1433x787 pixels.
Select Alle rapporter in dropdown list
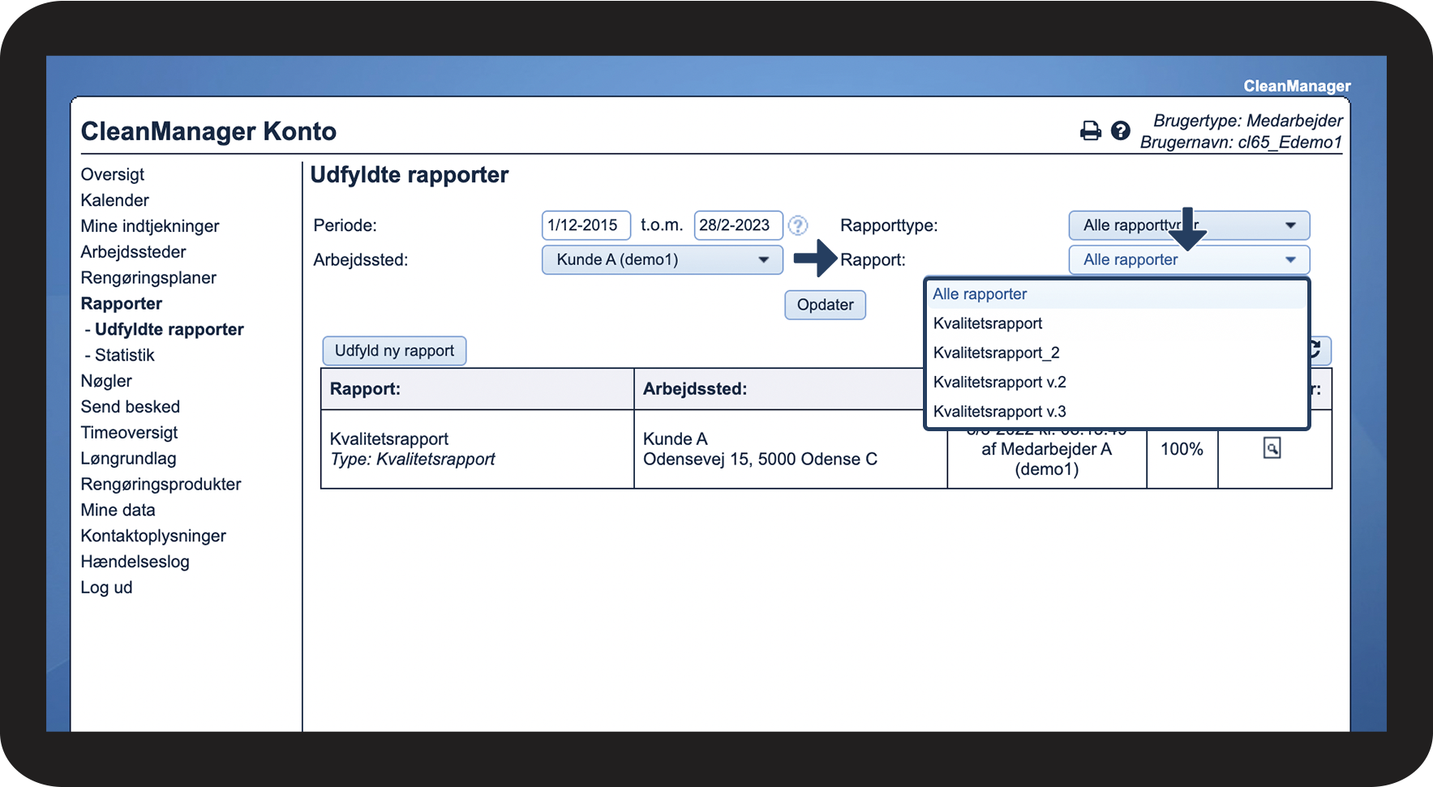pos(980,294)
